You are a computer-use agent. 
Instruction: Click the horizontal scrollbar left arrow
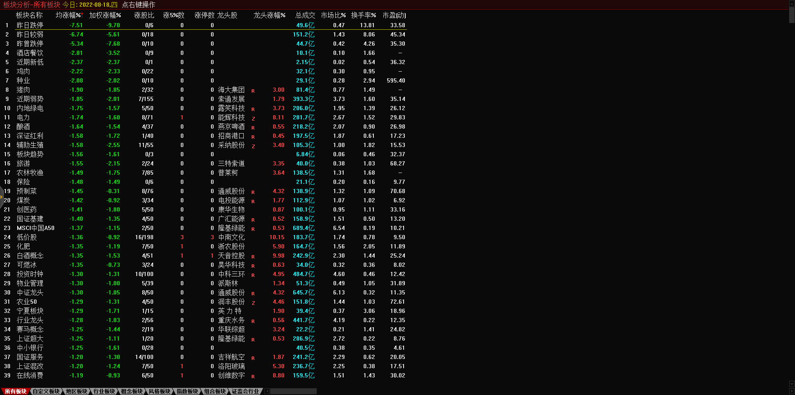click(x=267, y=391)
